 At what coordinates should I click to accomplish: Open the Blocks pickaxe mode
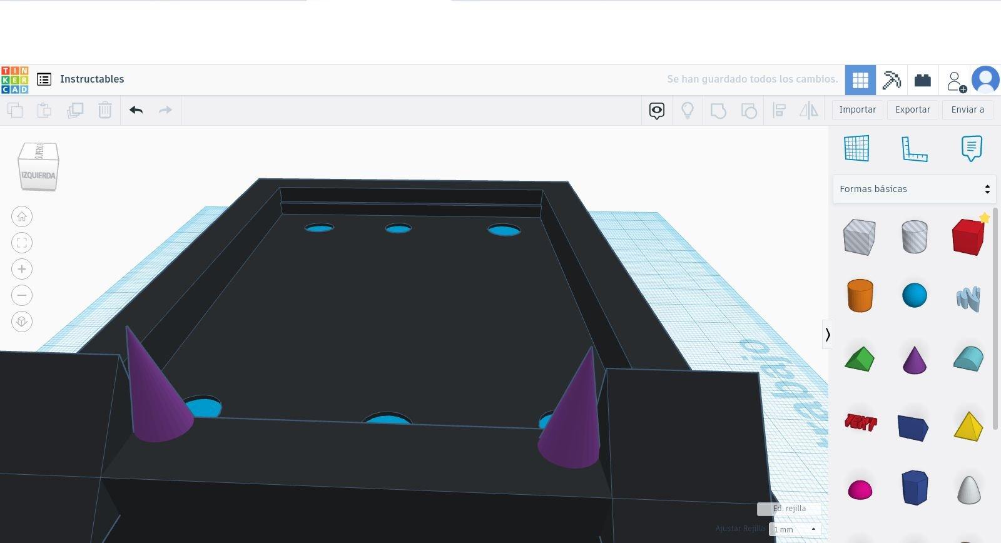click(892, 80)
